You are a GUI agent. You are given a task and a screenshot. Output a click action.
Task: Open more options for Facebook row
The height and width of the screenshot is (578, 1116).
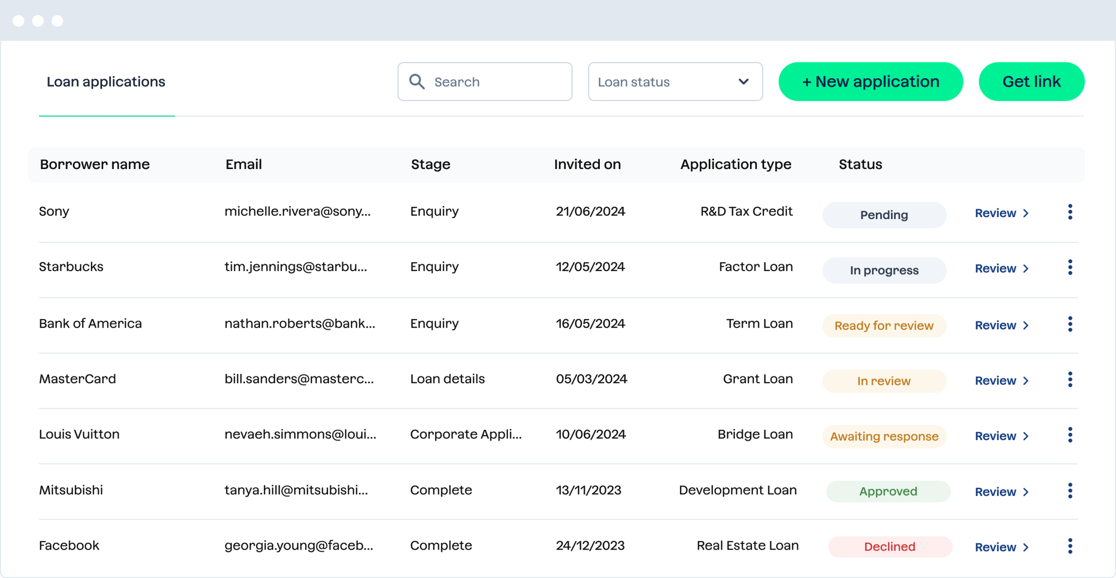tap(1070, 546)
